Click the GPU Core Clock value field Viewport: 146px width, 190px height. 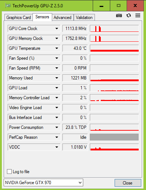(x=75, y=29)
